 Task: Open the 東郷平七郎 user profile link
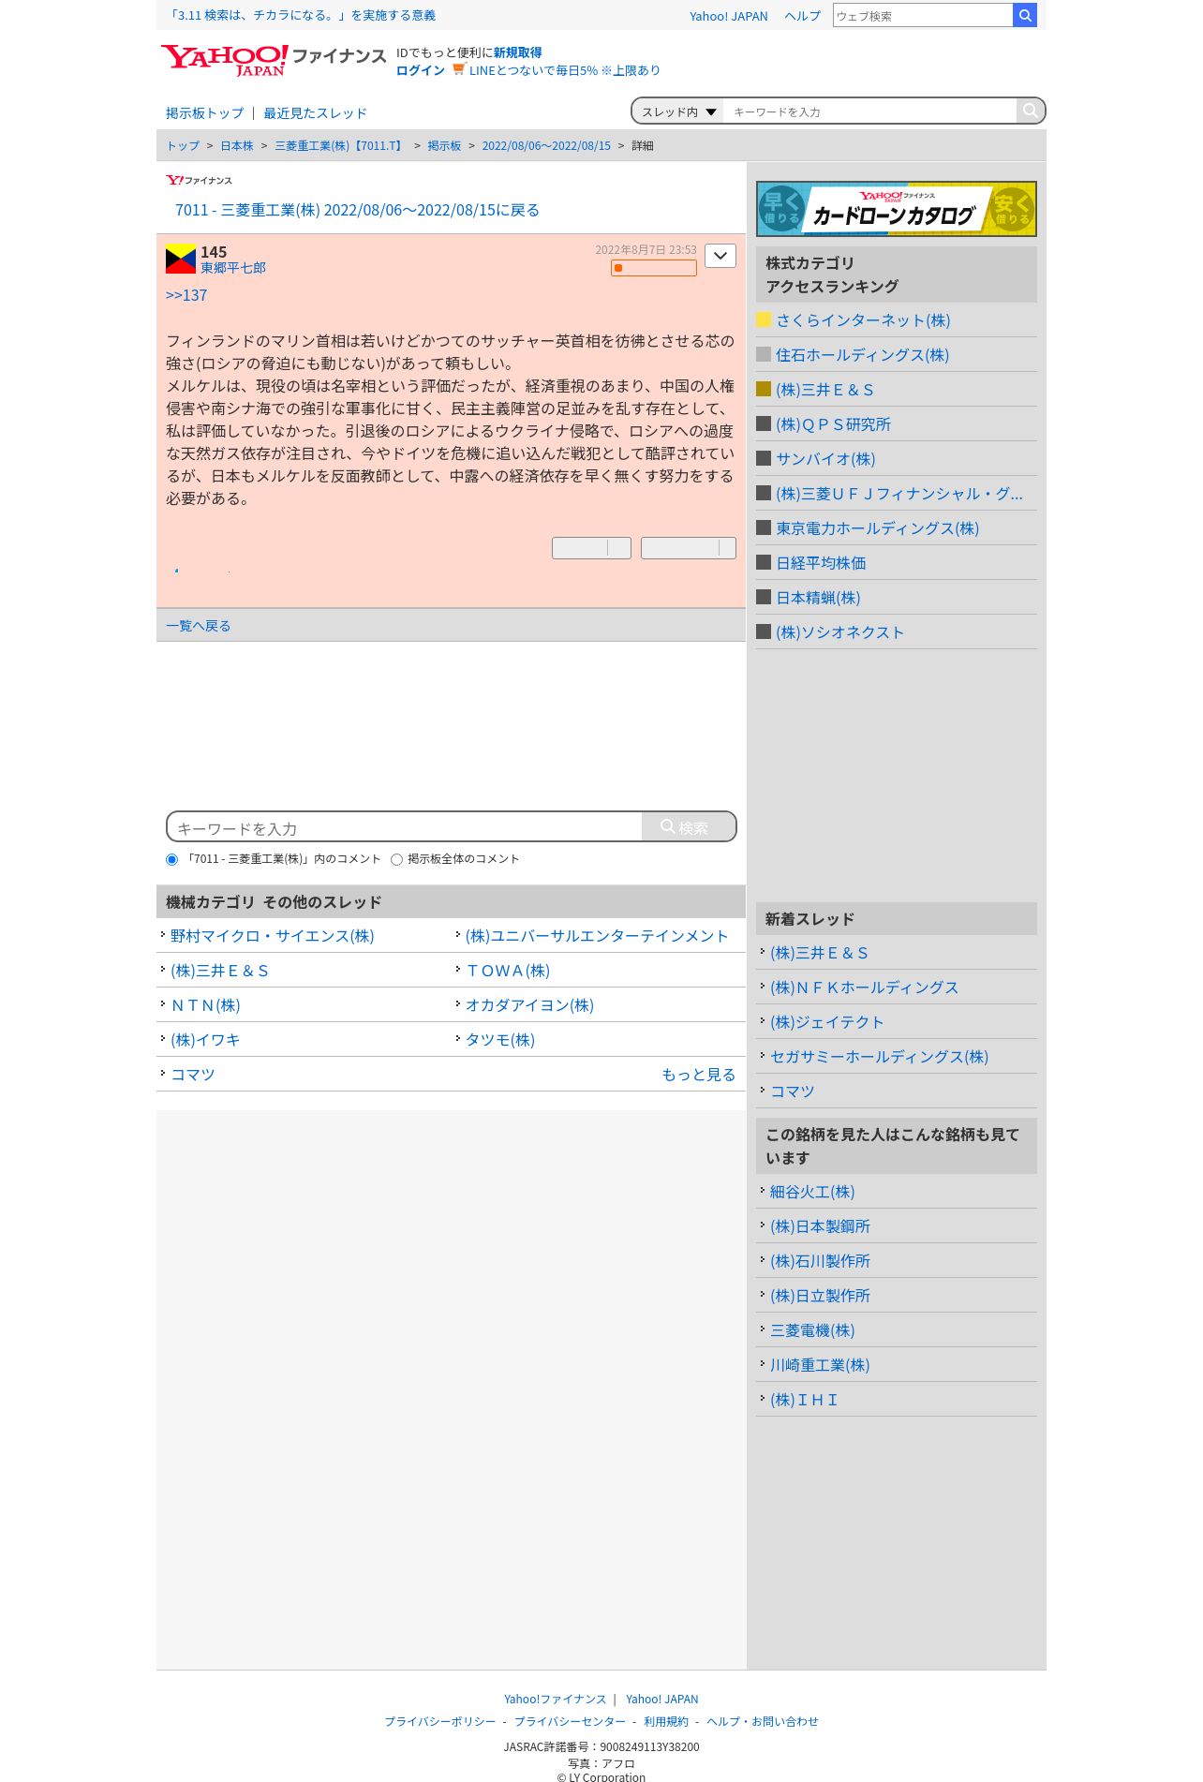233,268
